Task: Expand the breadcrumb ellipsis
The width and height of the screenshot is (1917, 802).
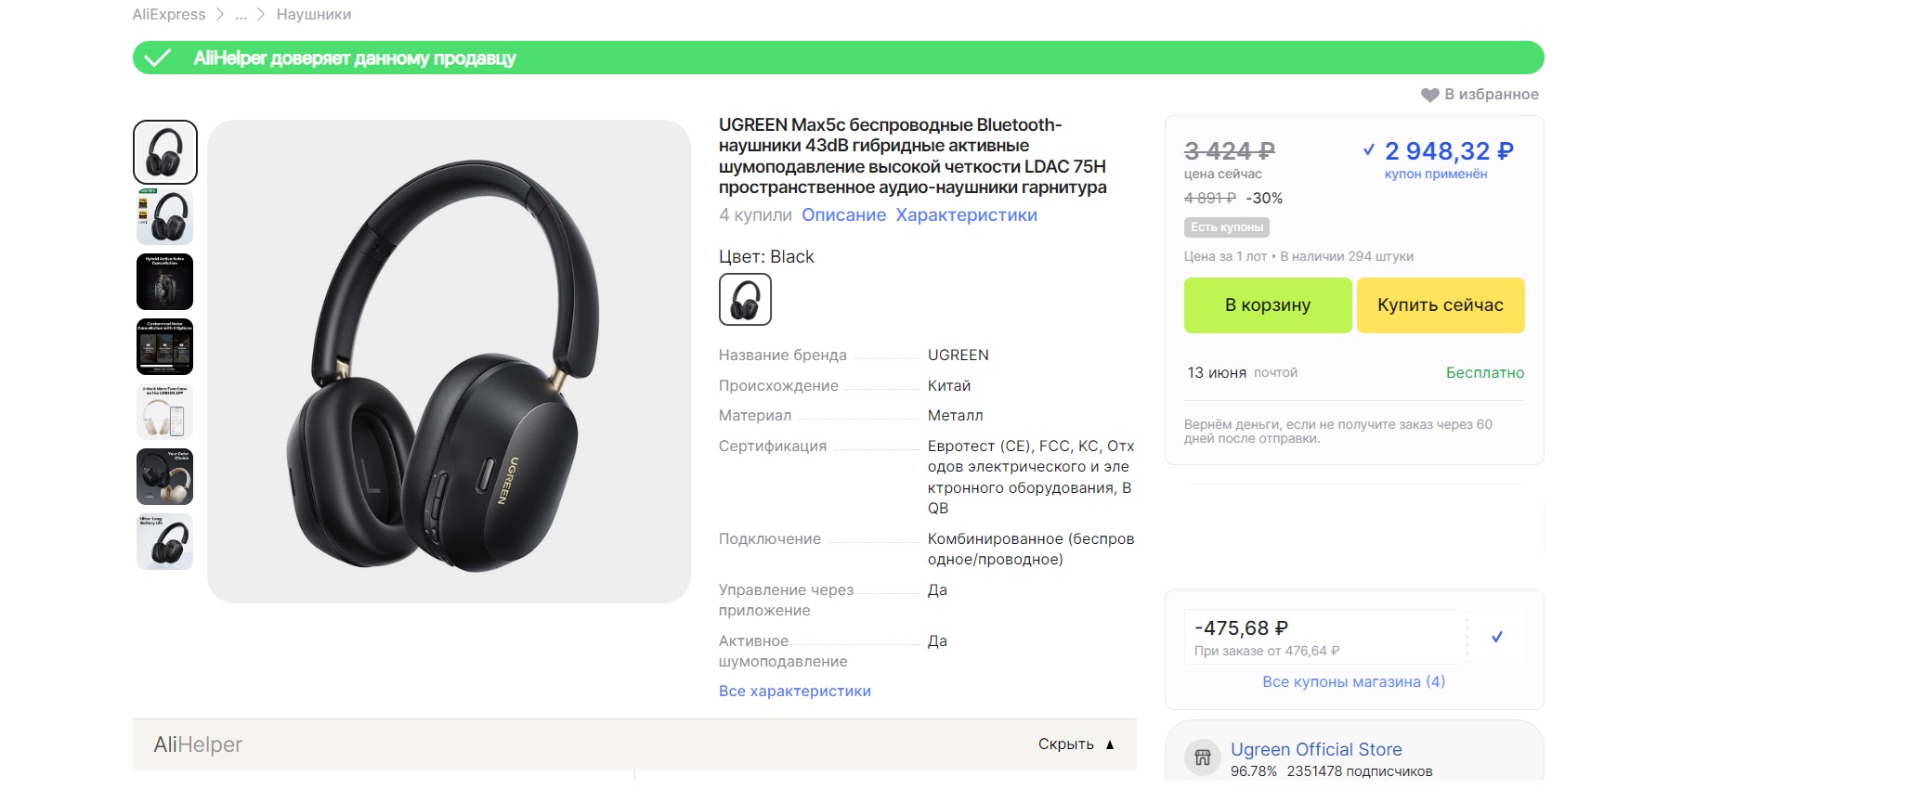Action: tap(241, 15)
